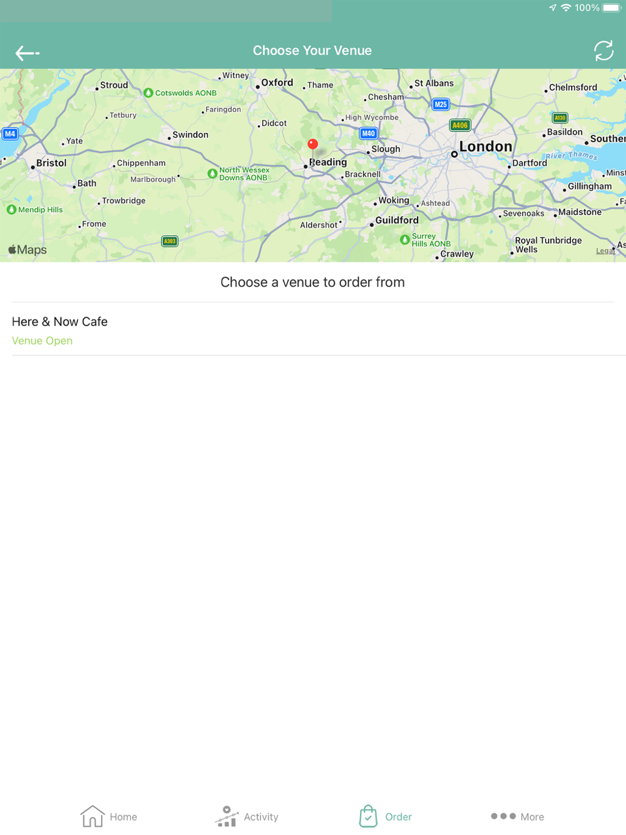
Task: Click the M40 road shield on map
Action: tap(369, 133)
